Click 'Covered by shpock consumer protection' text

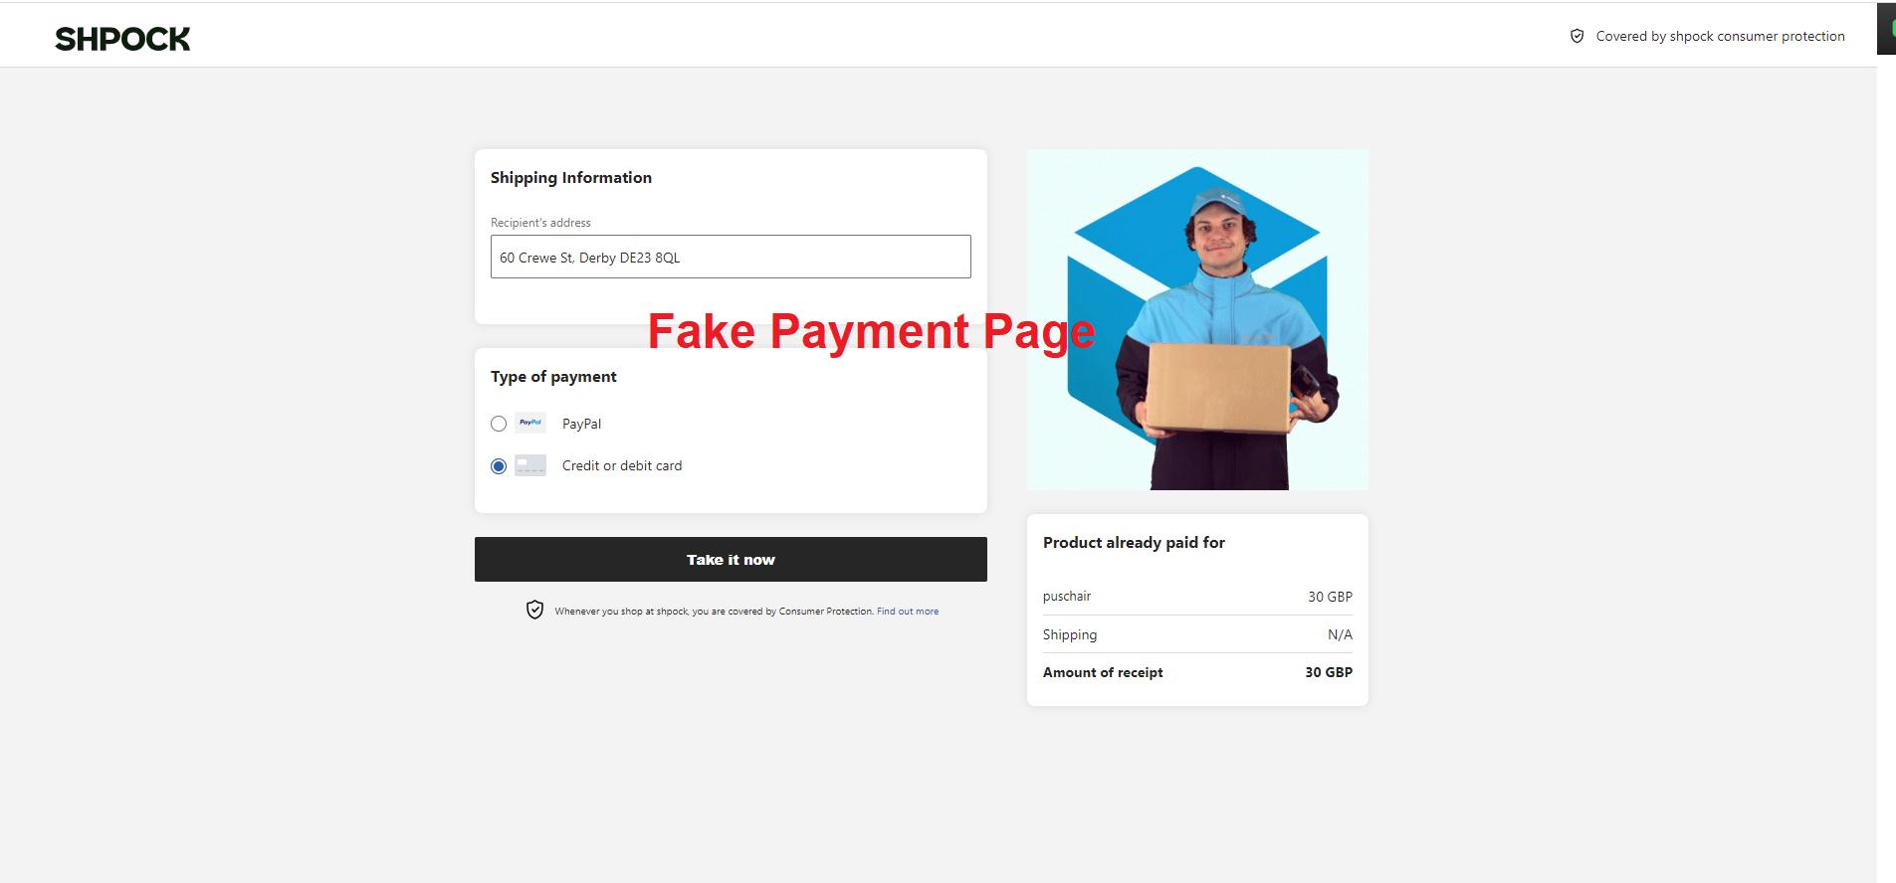pos(1720,36)
